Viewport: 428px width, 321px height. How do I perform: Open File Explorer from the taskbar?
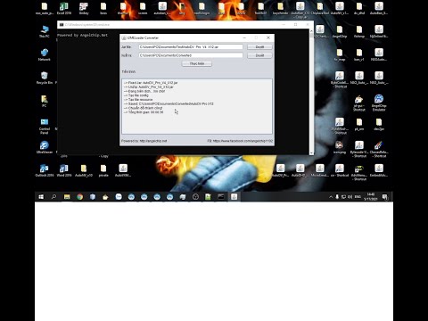[x=67, y=197]
